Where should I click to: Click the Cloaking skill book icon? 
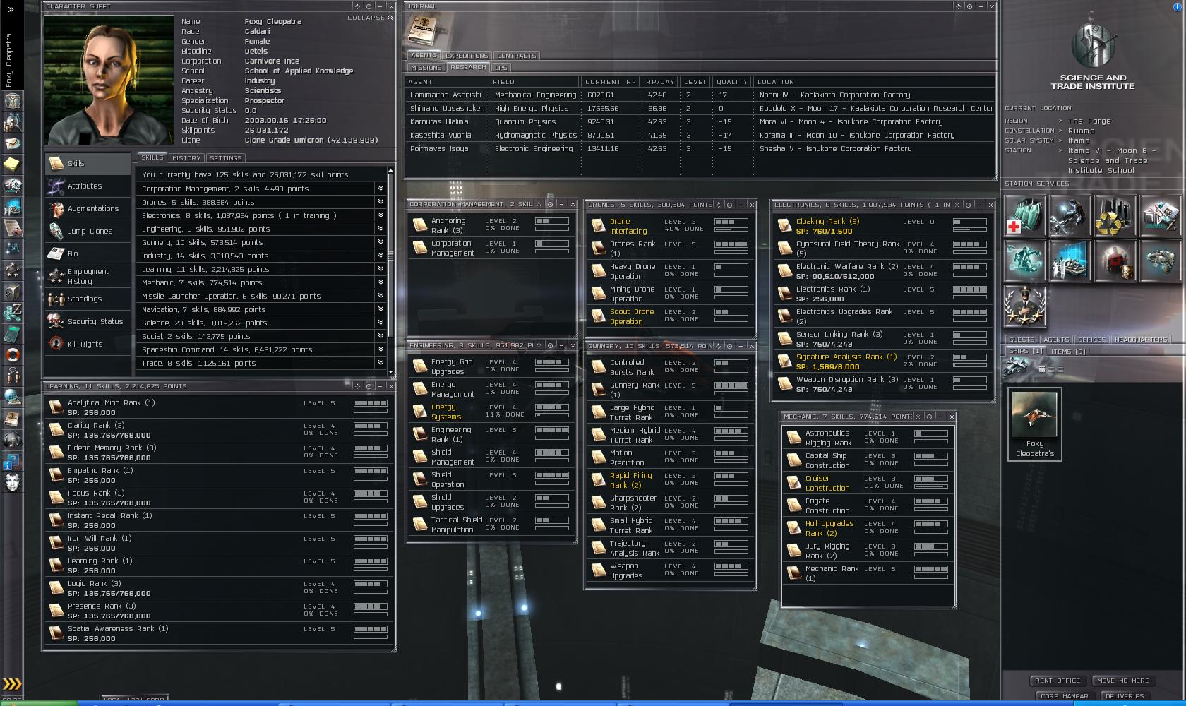pyautogui.click(x=784, y=225)
